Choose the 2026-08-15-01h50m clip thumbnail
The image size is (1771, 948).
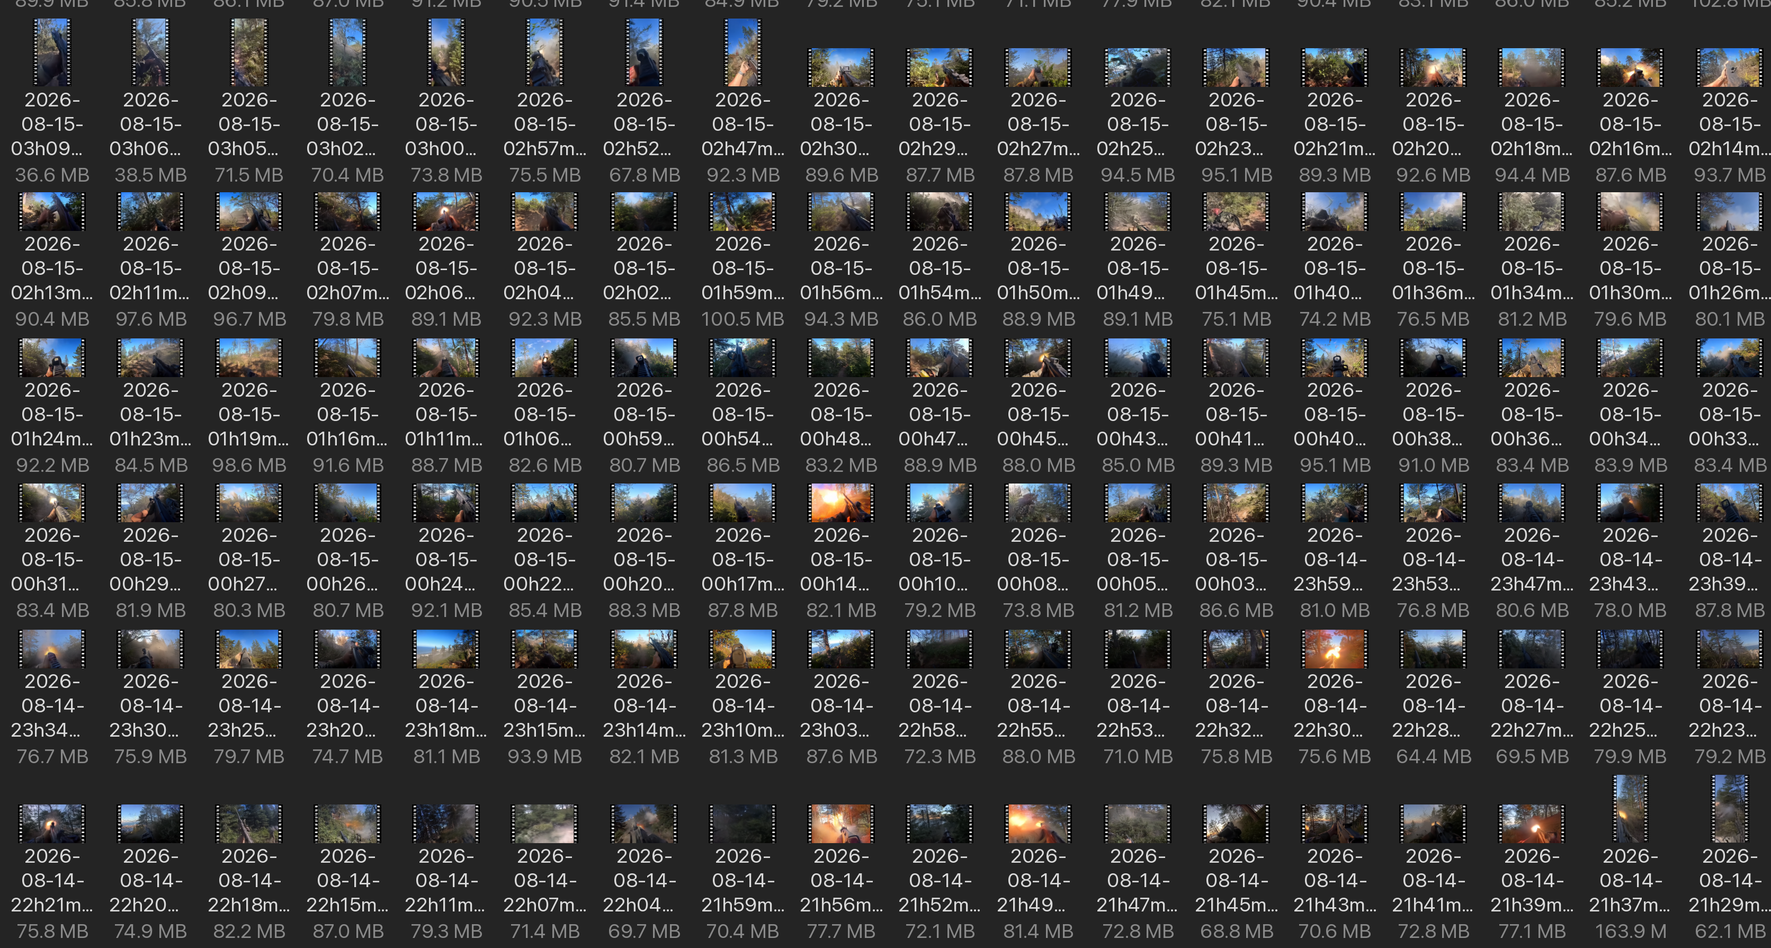point(1038,211)
